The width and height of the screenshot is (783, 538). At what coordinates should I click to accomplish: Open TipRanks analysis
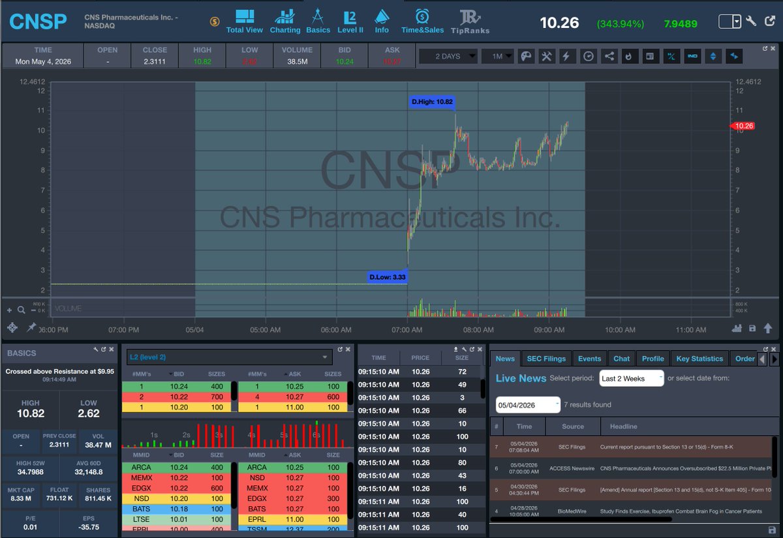(x=470, y=22)
